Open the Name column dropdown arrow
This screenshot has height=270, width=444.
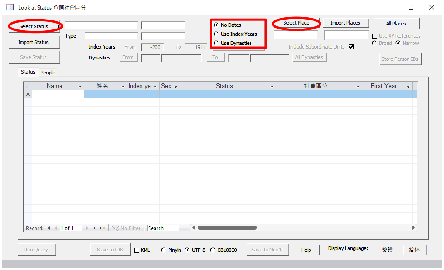(x=80, y=86)
